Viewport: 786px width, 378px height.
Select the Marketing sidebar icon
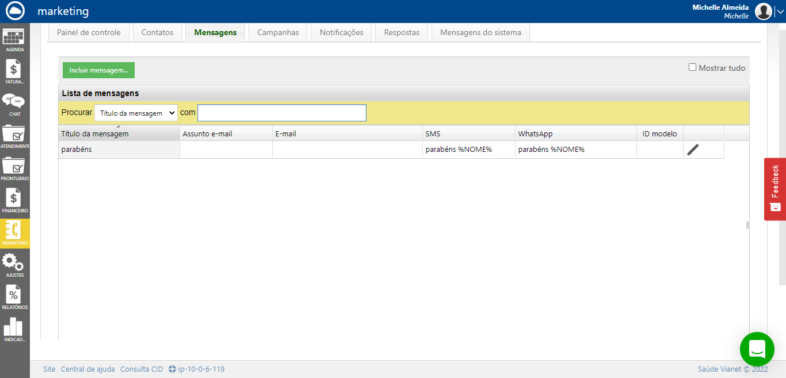(14, 234)
